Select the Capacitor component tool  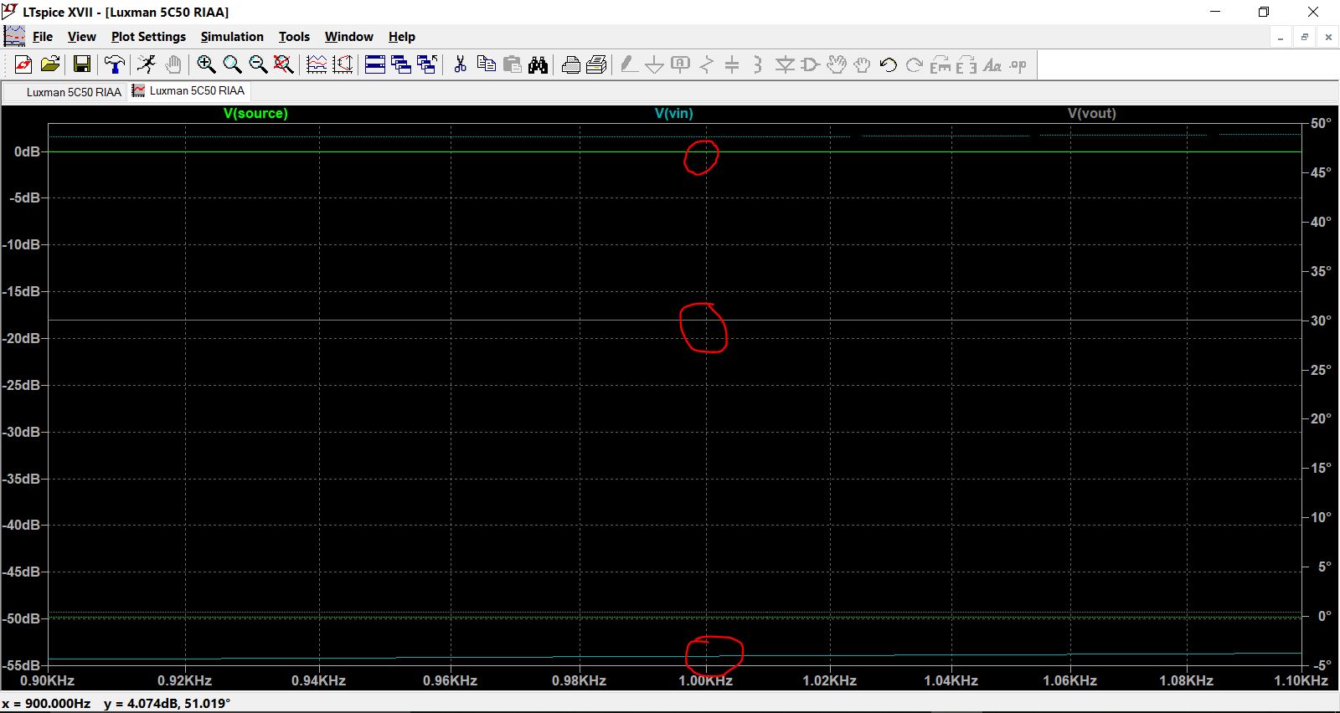click(732, 64)
